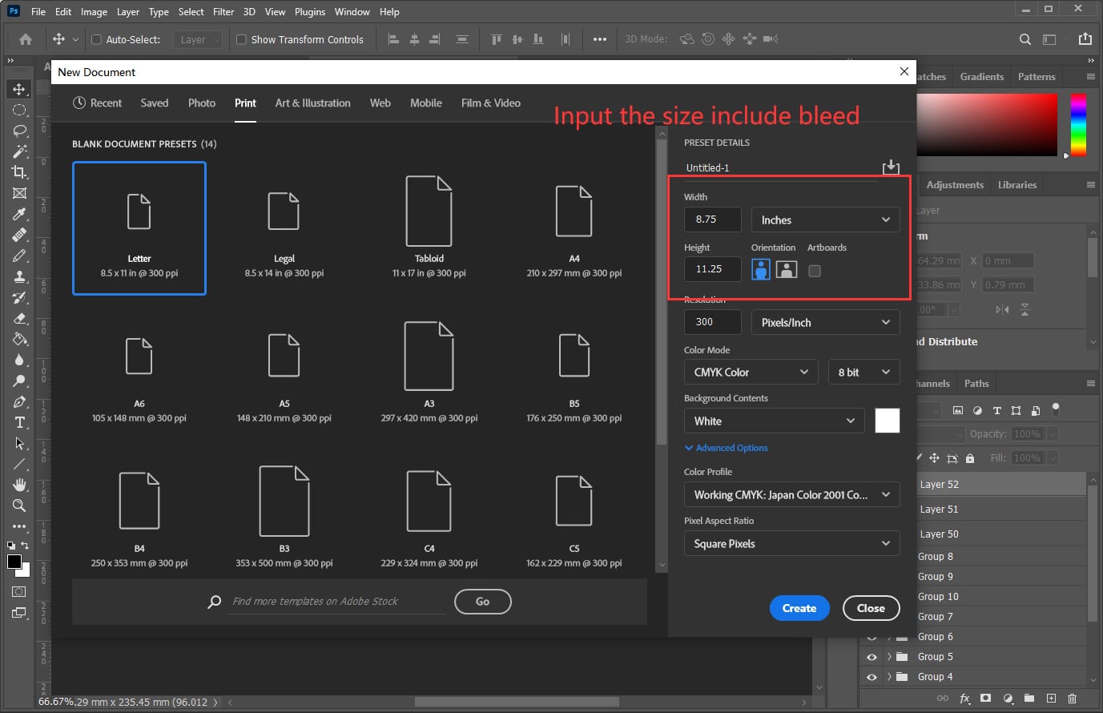Open the search icon in options bar
This screenshot has width=1103, height=713.
pos(1025,39)
